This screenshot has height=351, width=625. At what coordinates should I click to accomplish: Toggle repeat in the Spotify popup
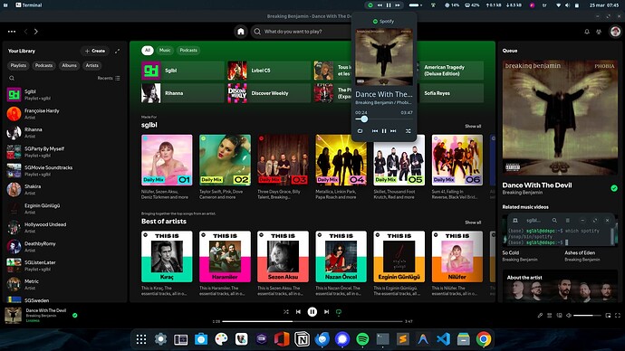pos(360,131)
